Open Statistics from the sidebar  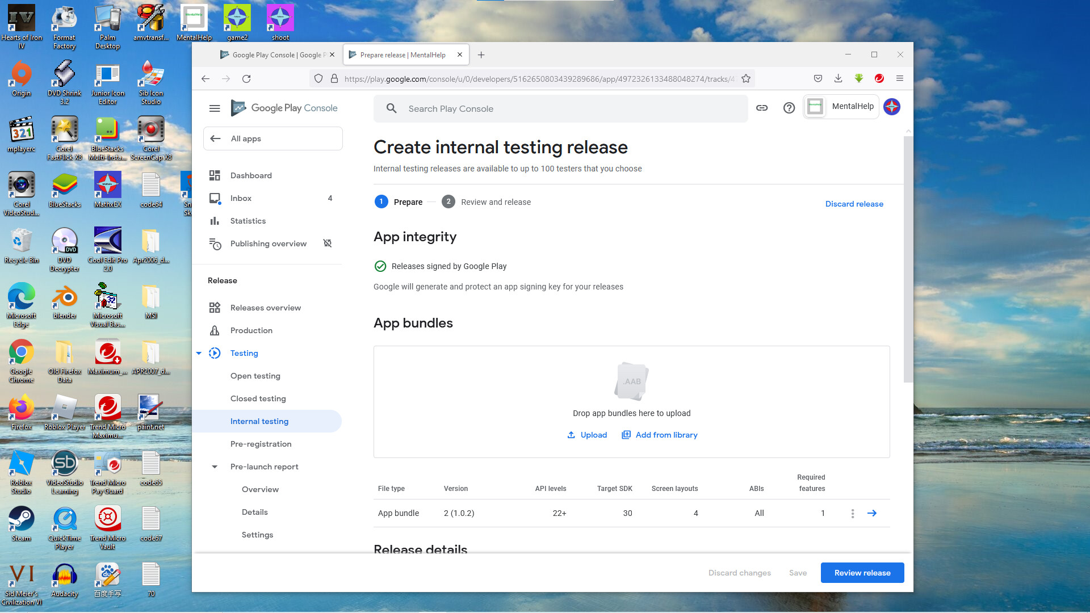tap(248, 221)
